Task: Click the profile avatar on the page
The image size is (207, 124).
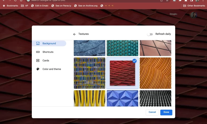Action: (193, 15)
